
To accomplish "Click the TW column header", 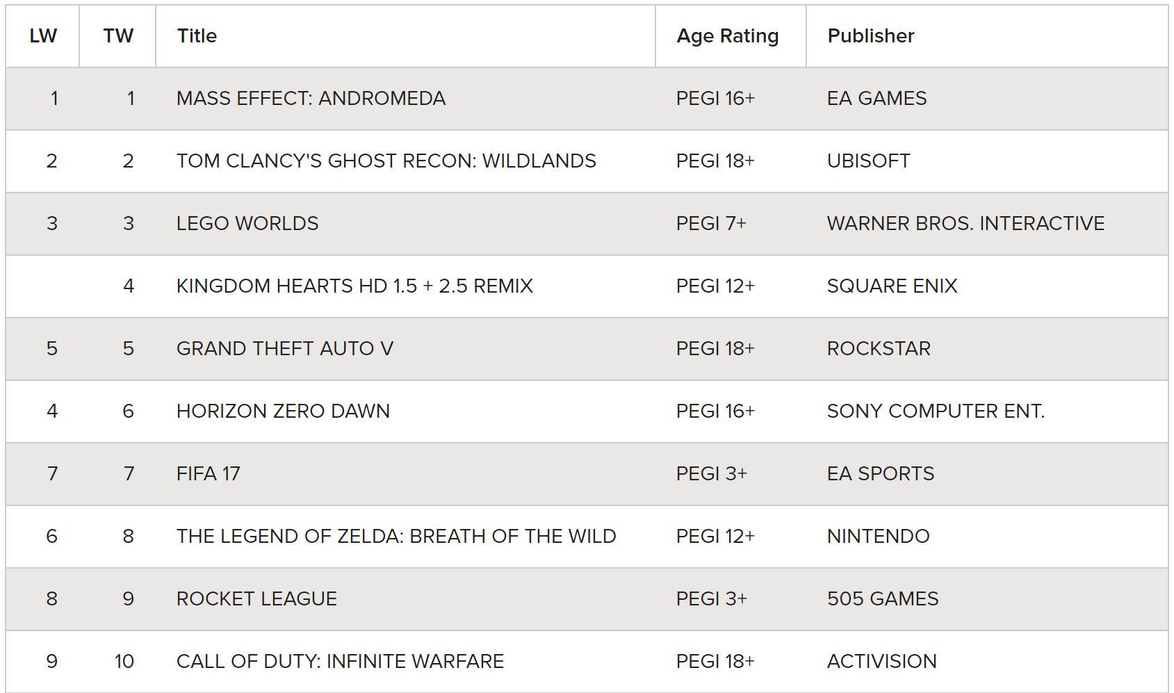I will tap(118, 36).
